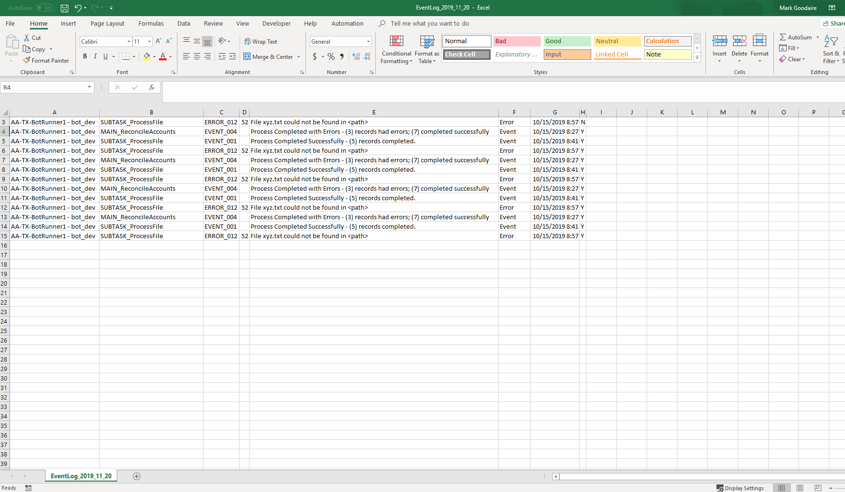Apply the Good cell style swatch
The height and width of the screenshot is (492, 845).
(567, 41)
